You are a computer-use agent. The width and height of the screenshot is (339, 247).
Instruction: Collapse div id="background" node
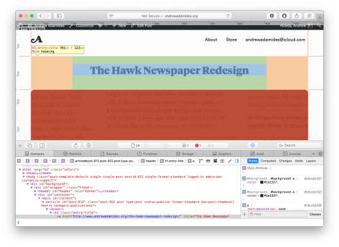(28, 184)
